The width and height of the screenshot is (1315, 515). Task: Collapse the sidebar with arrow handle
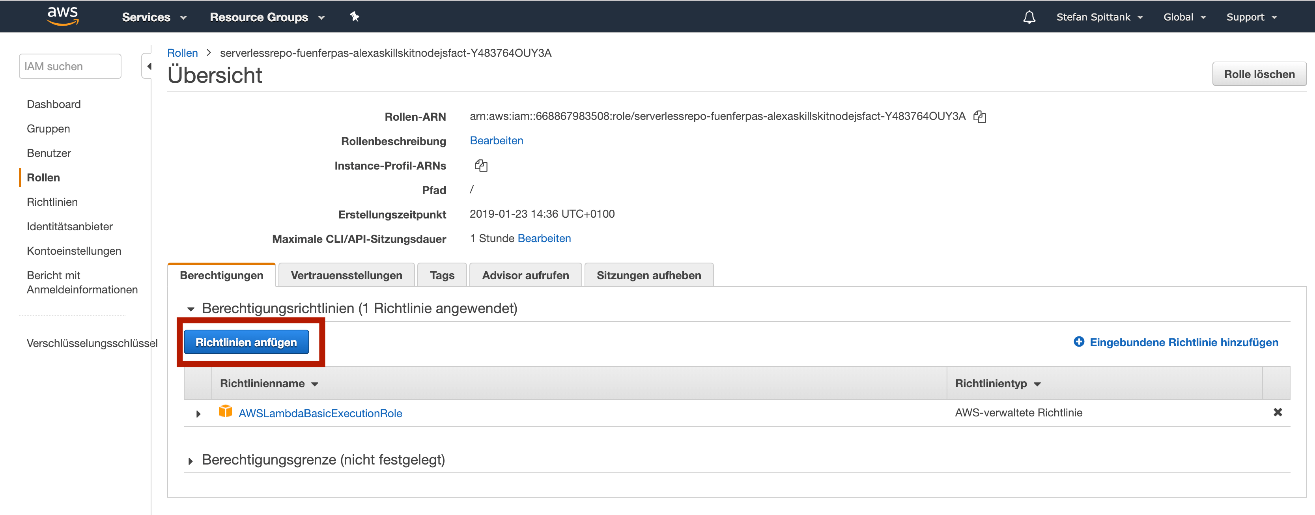(x=149, y=66)
